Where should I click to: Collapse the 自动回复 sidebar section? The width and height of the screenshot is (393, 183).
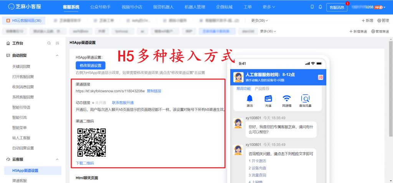pyautogui.click(x=57, y=55)
